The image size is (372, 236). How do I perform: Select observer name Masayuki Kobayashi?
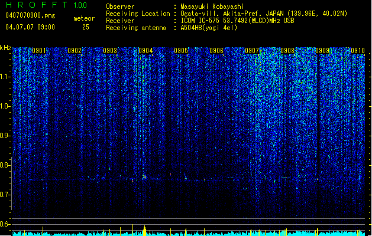[x=212, y=6]
